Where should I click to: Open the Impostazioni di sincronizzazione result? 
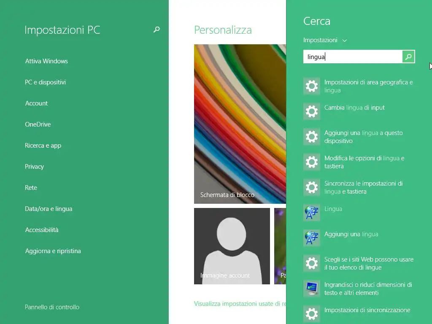click(x=359, y=314)
